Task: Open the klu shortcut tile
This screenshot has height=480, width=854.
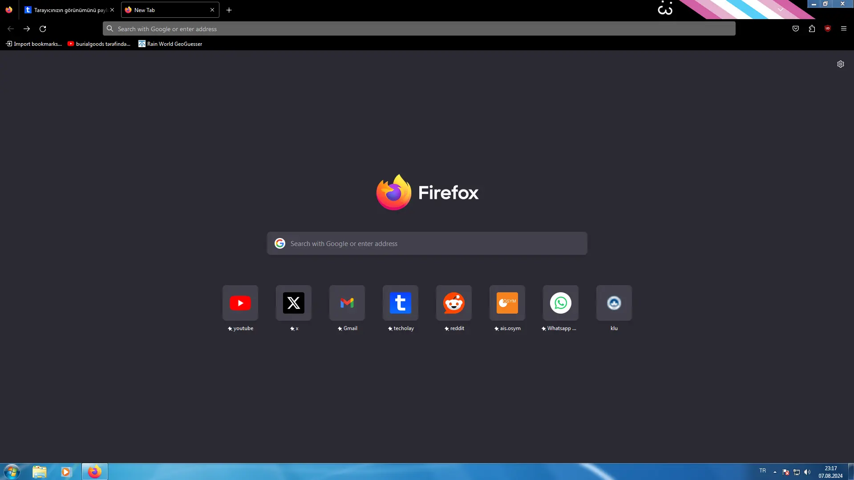Action: point(614,303)
